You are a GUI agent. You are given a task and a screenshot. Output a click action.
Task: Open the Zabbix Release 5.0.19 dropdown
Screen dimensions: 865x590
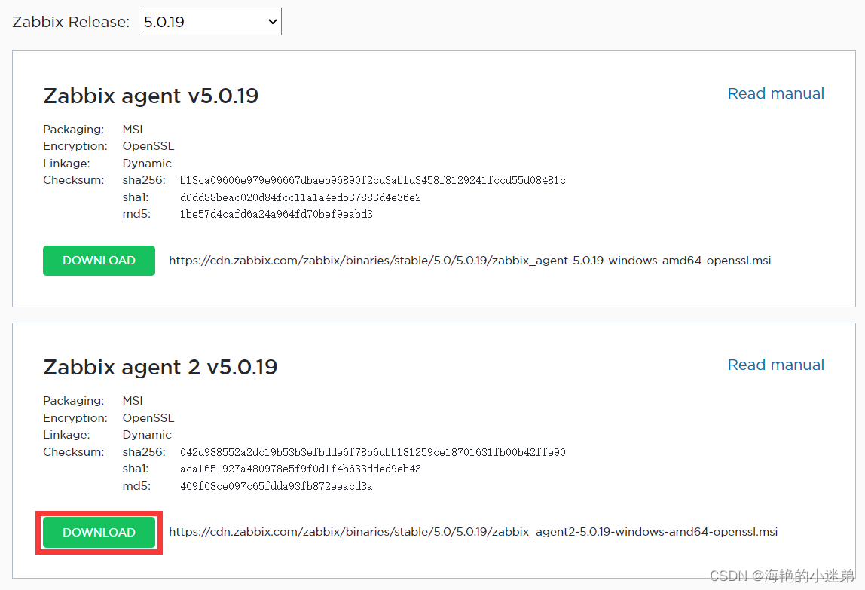click(209, 22)
